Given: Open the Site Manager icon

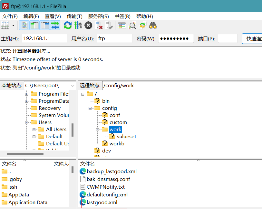Looking at the screenshot, I should click(5, 26).
